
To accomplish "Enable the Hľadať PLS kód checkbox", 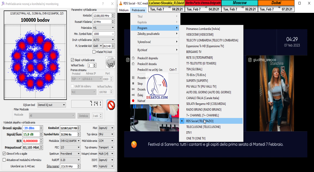I will click(x=94, y=52).
